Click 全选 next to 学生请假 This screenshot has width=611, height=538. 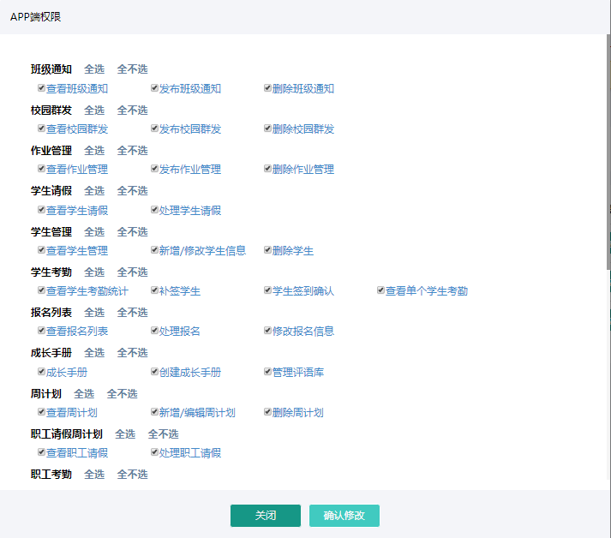coord(94,191)
